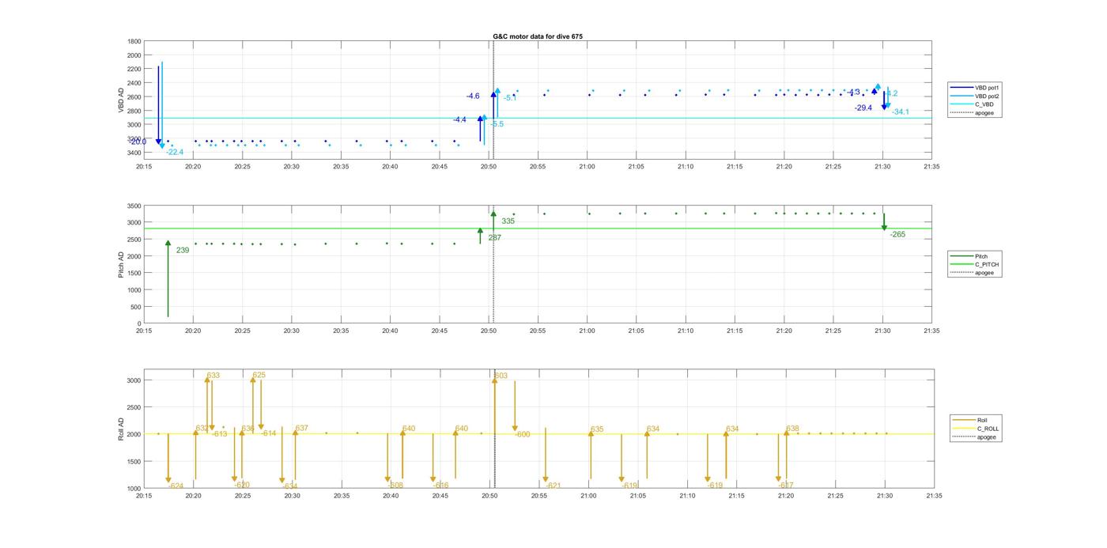Click the '637' label in Roll plot

point(301,428)
